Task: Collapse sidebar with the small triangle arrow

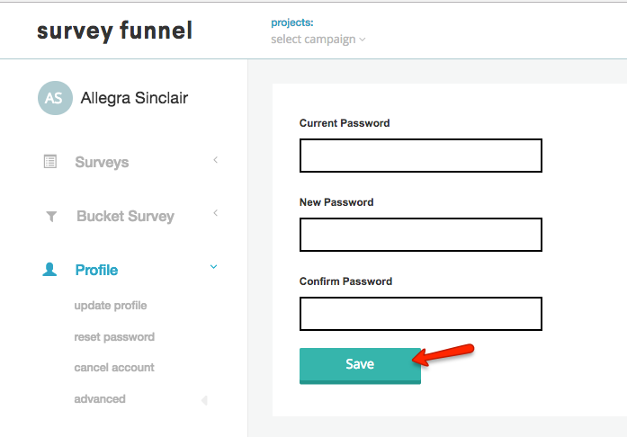Action: click(204, 400)
